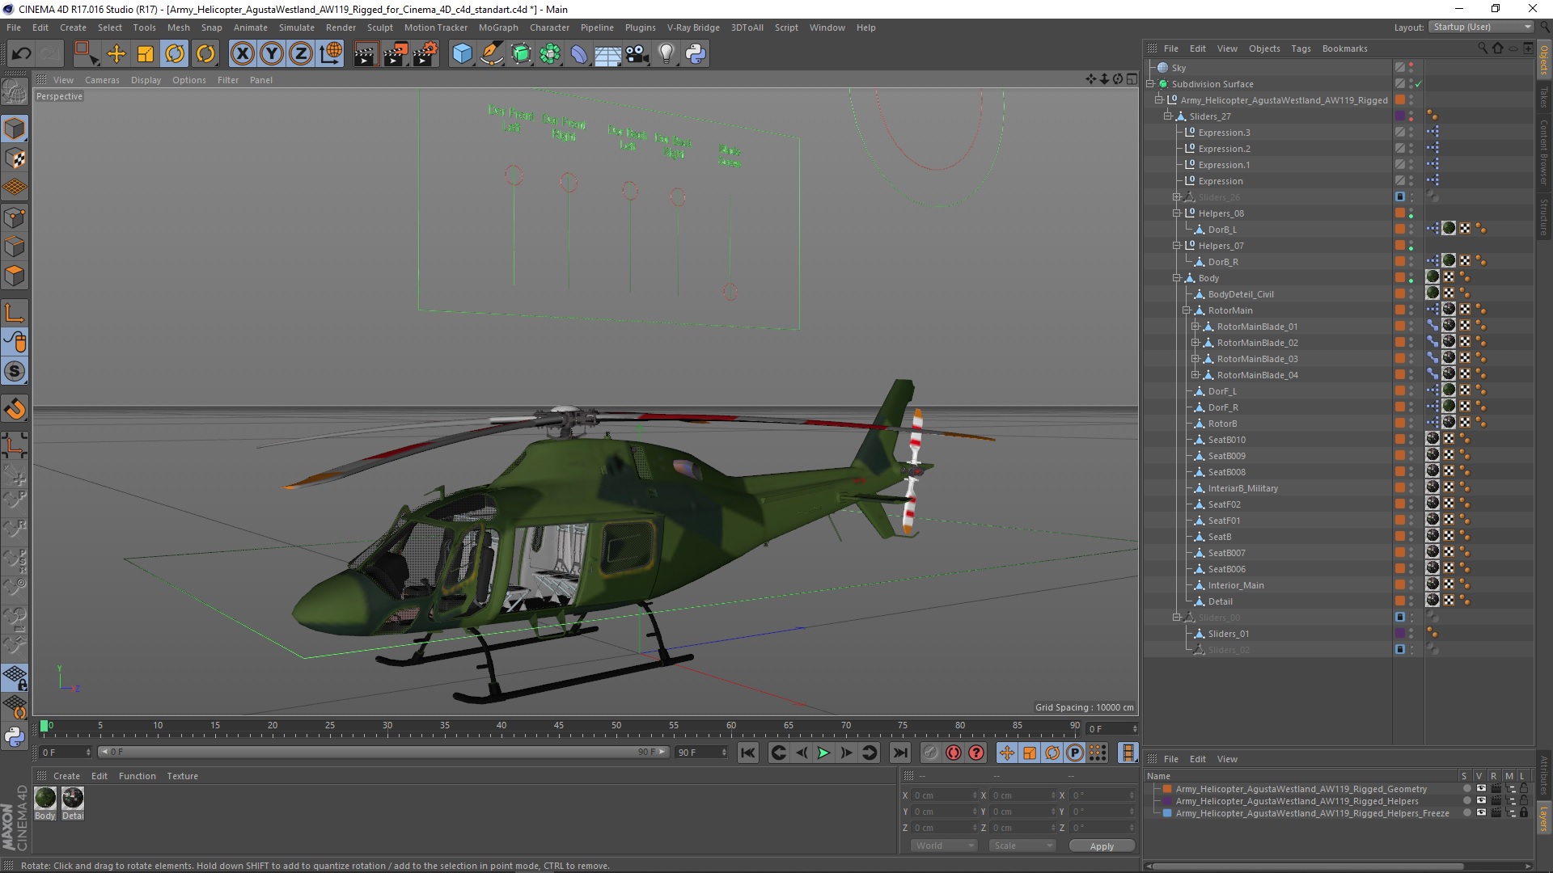Viewport: 1553px width, 873px height.
Task: Open the Deformer objects icon
Action: point(579,54)
